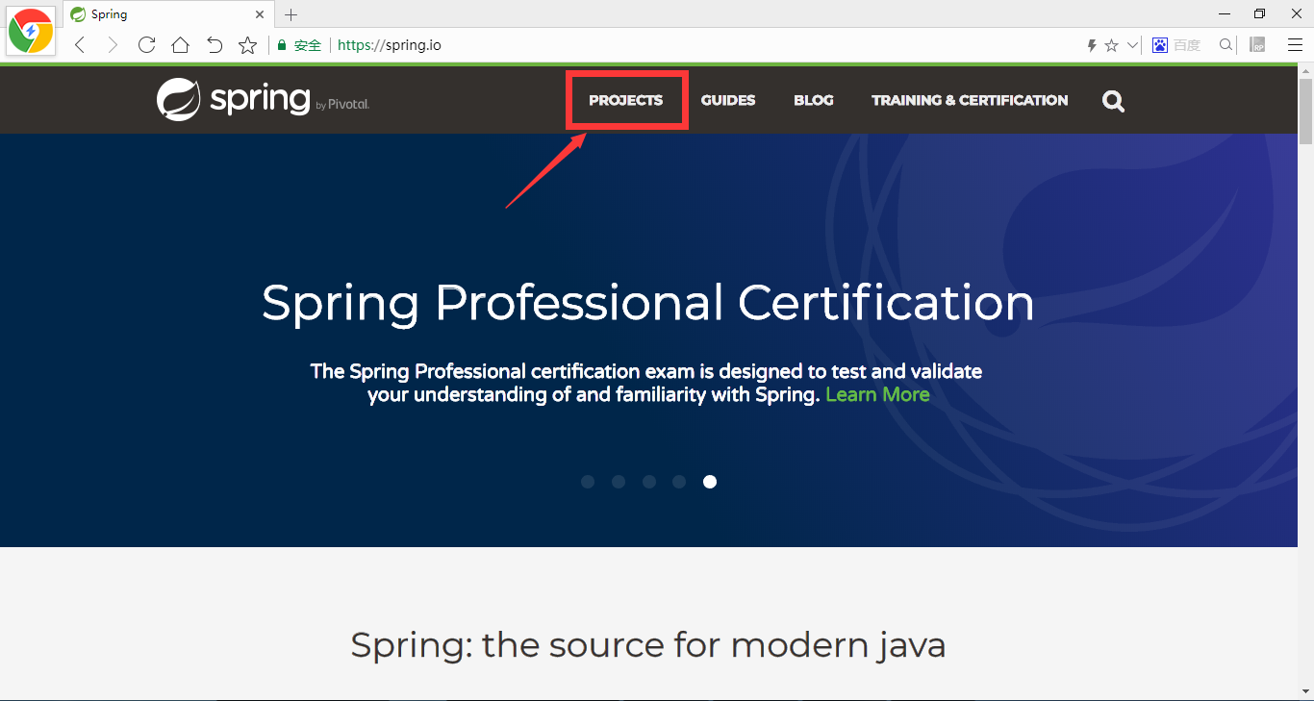Screen dimensions: 1314x701
Task: Click the Spring by Pivotal logo
Action: (263, 99)
